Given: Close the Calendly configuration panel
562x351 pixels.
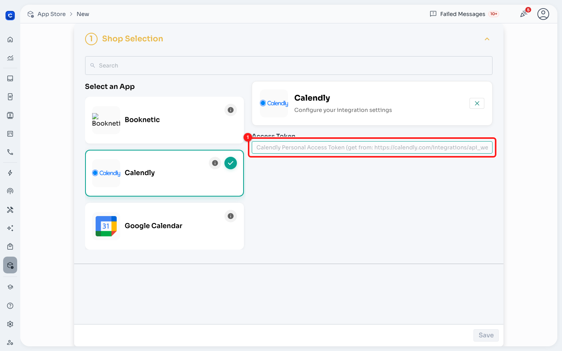Looking at the screenshot, I should 477,103.
